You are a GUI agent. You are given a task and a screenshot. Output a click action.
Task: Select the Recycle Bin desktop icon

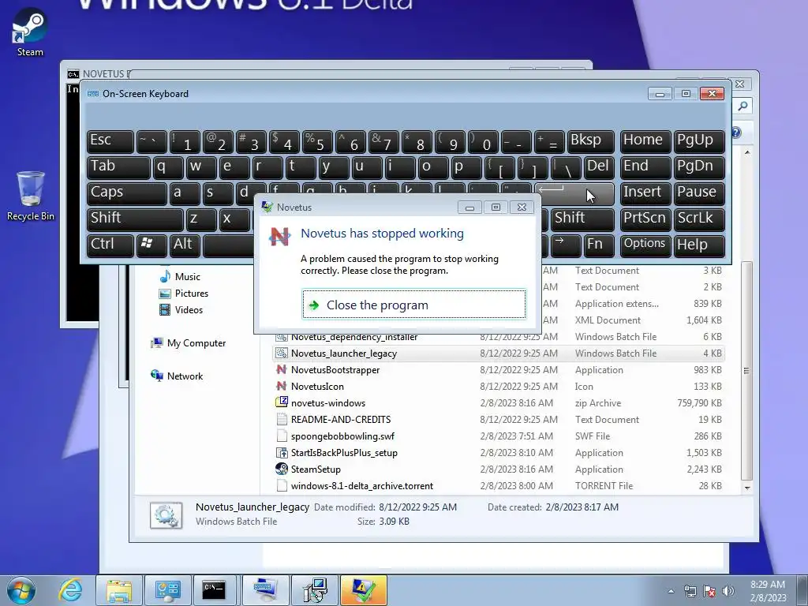coord(31,196)
